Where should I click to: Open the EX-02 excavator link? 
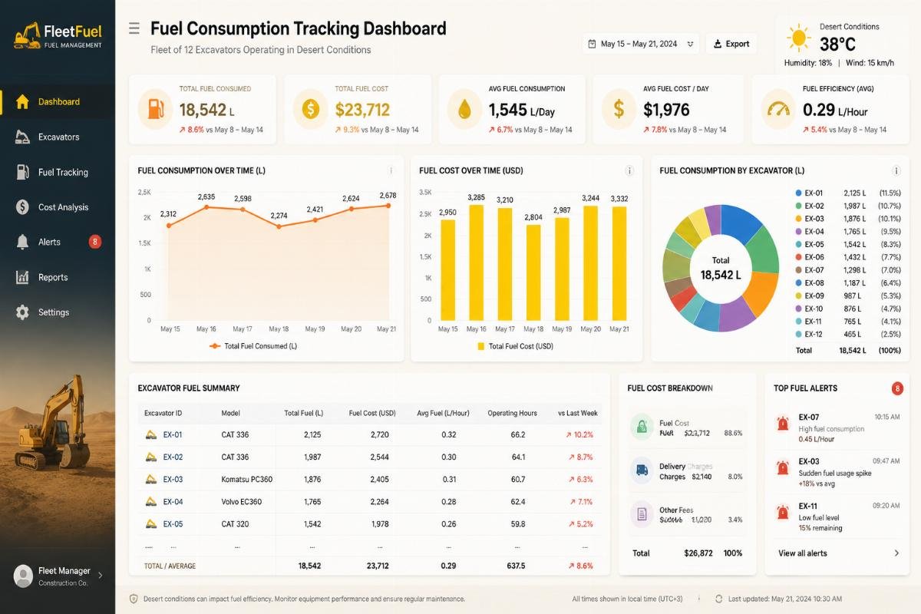point(173,457)
